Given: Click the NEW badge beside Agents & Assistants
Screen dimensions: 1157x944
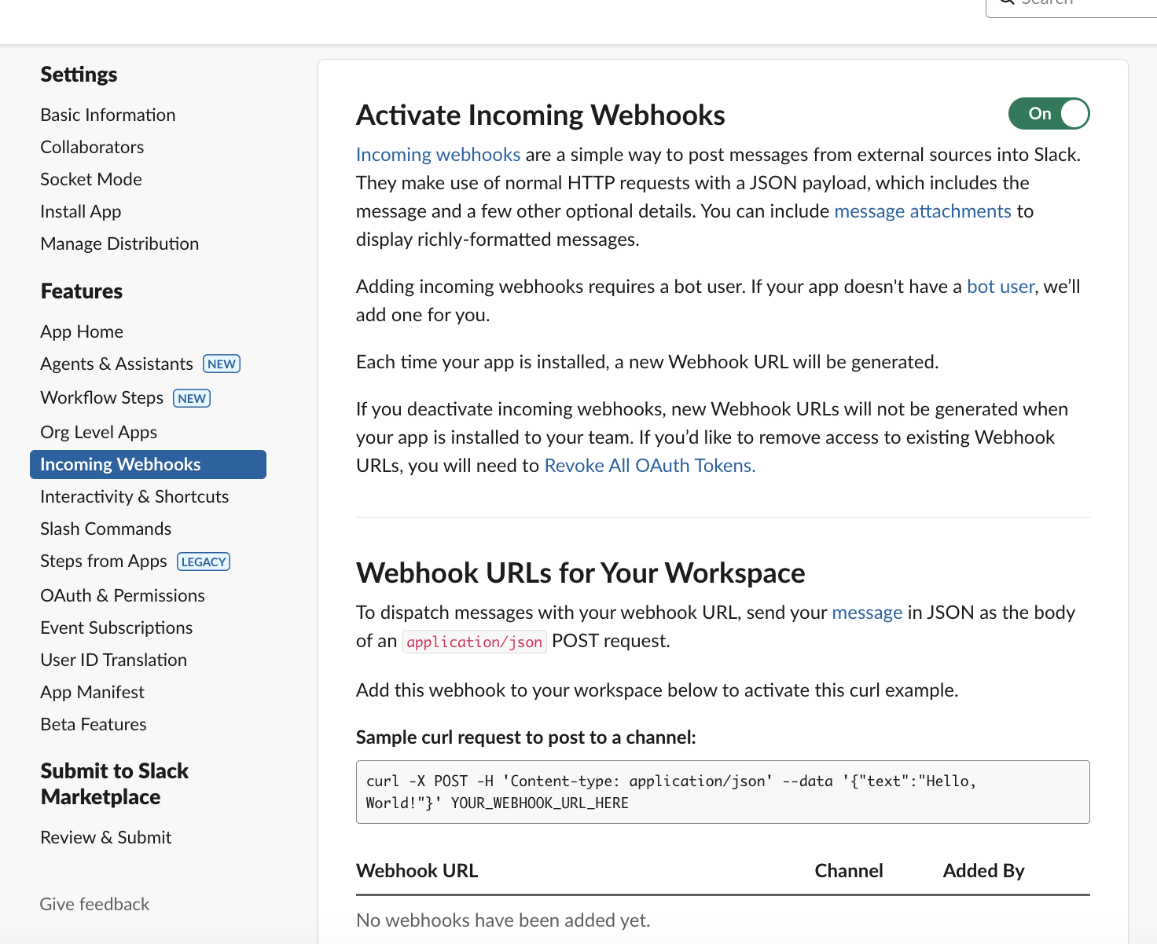Looking at the screenshot, I should 222,364.
